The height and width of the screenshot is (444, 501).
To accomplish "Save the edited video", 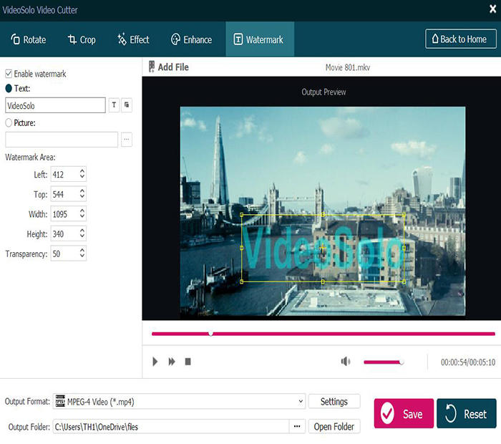I will pyautogui.click(x=404, y=414).
